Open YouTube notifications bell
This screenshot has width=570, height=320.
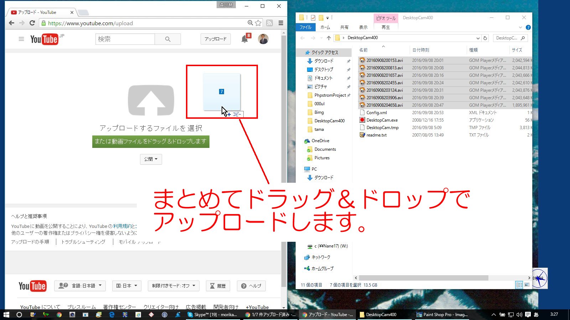245,39
